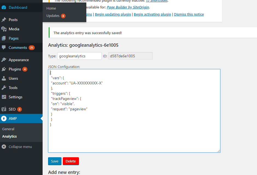Go to the Media library menu

[x=21, y=29]
